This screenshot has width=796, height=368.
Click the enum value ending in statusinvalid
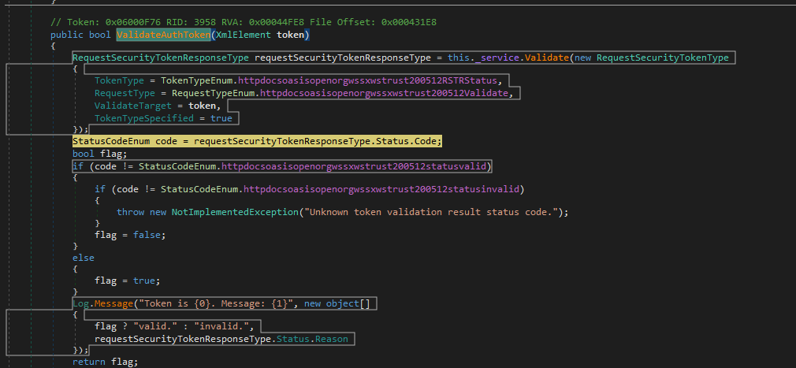pos(381,189)
